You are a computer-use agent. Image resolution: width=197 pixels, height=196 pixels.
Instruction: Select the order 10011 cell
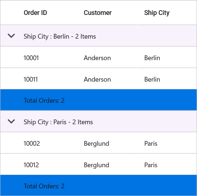point(31,79)
